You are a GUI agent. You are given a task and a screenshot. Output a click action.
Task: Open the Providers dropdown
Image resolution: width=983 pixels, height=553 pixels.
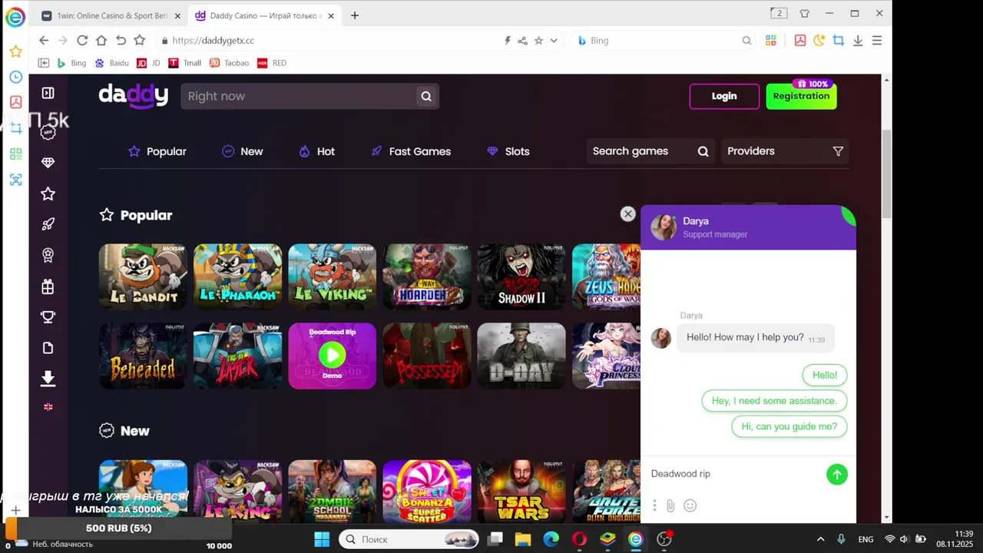(786, 151)
